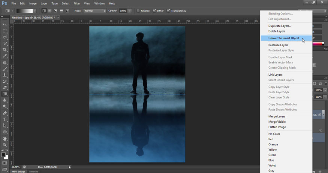Choose Linear Gradient style icon
The image size is (328, 173).
point(44,11)
